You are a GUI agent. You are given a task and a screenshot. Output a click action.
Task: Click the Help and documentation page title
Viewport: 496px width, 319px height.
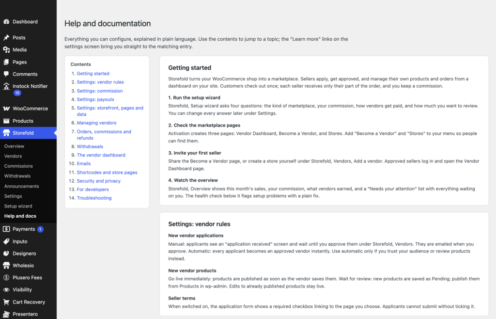click(x=108, y=23)
